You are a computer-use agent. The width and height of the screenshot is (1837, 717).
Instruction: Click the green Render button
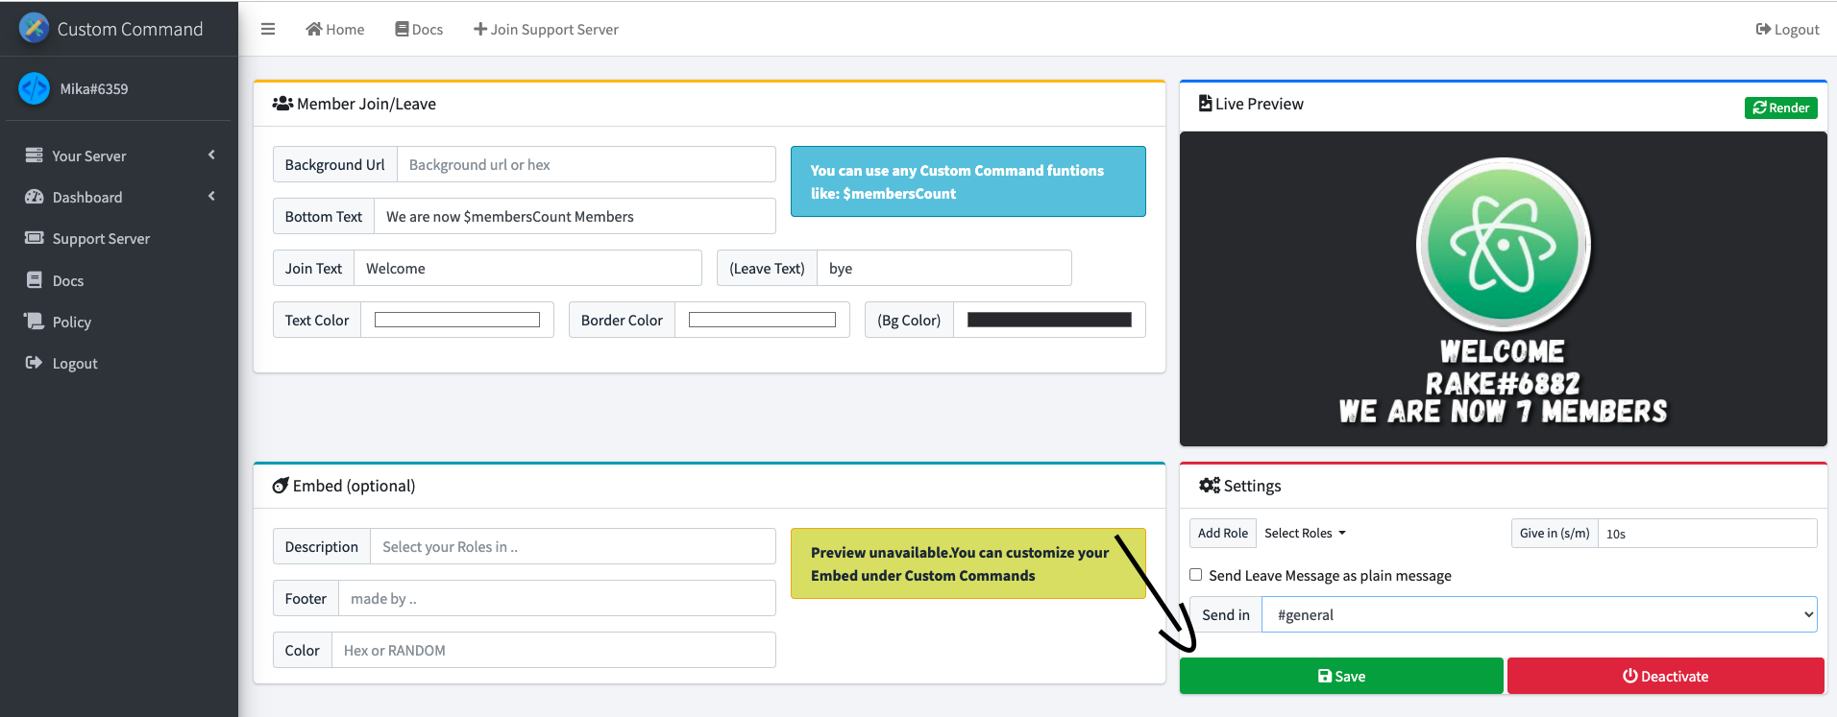click(x=1781, y=108)
